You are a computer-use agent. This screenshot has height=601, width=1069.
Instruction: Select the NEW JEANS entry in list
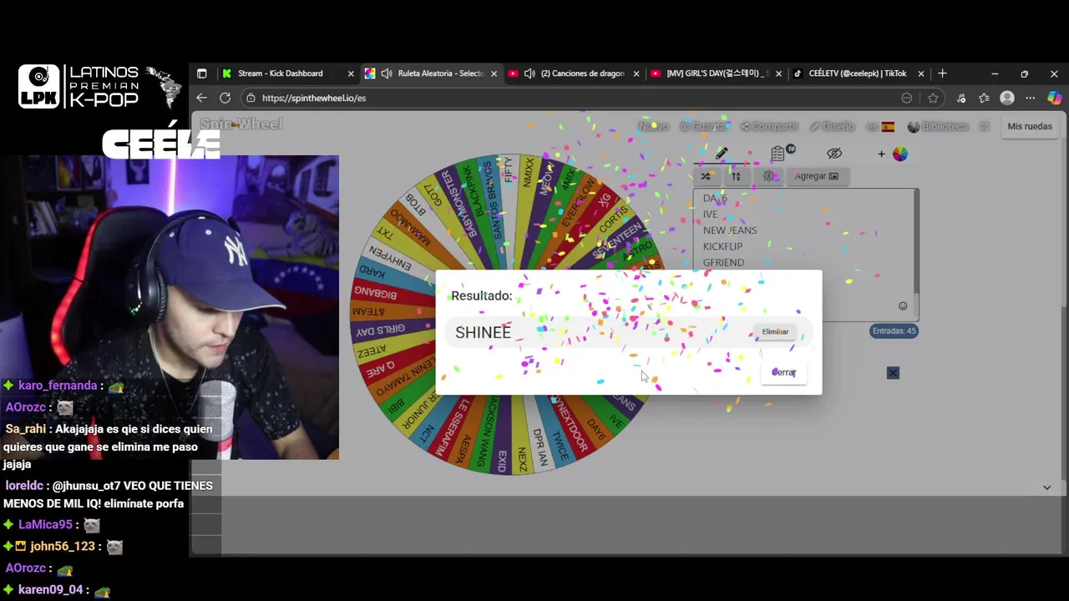point(730,230)
